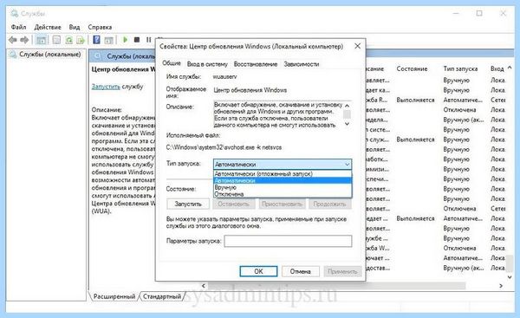520x318 pixels.
Task: Click the horizontal scrollbar left arrow
Action: [204, 285]
